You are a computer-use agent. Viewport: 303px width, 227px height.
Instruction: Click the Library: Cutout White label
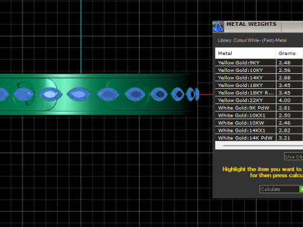click(252, 40)
